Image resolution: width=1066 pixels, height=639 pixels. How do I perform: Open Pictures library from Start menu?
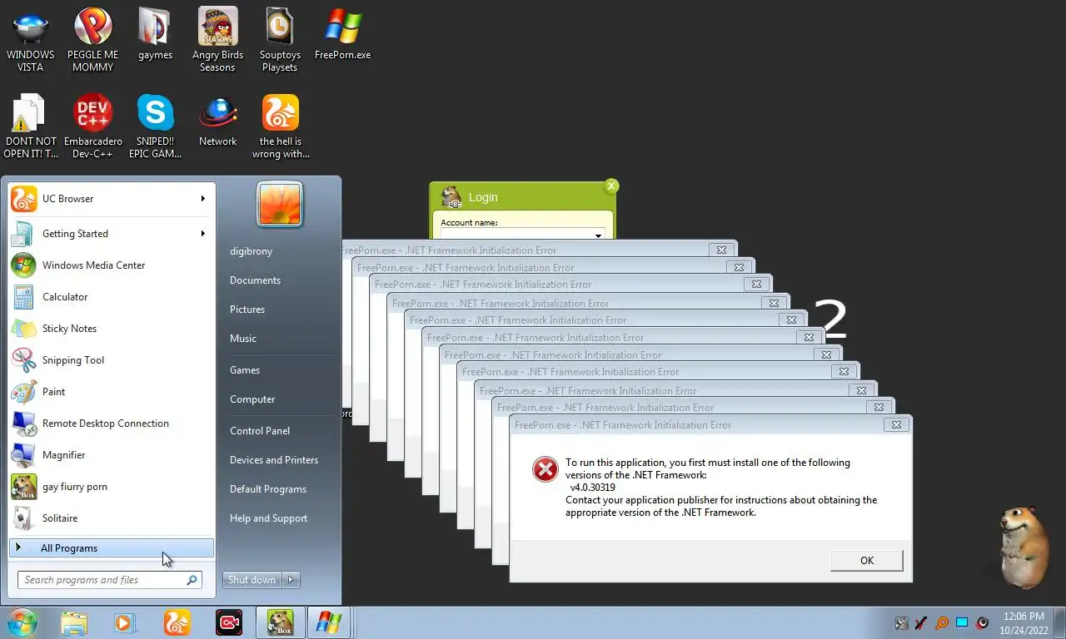(247, 310)
